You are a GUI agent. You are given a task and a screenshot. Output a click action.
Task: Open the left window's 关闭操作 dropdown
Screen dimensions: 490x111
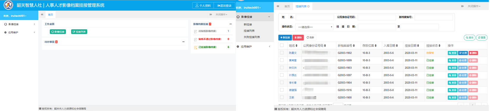pyautogui.click(x=221, y=15)
